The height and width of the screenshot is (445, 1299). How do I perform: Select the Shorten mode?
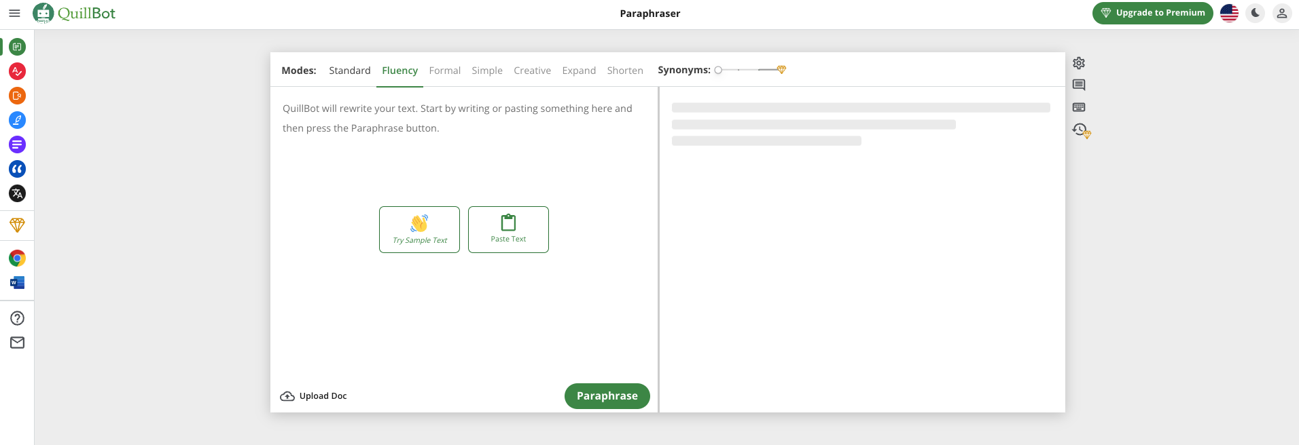coord(625,71)
